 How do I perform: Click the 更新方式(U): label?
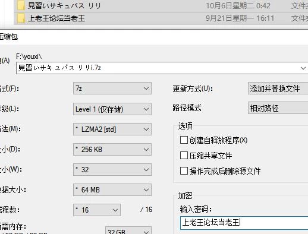(193, 88)
